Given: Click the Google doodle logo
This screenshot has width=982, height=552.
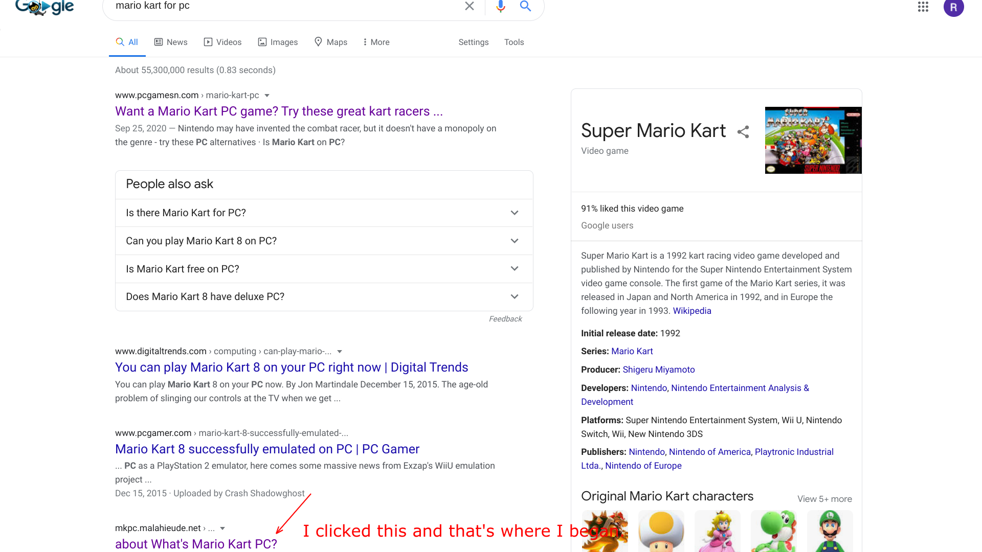Looking at the screenshot, I should point(45,7).
